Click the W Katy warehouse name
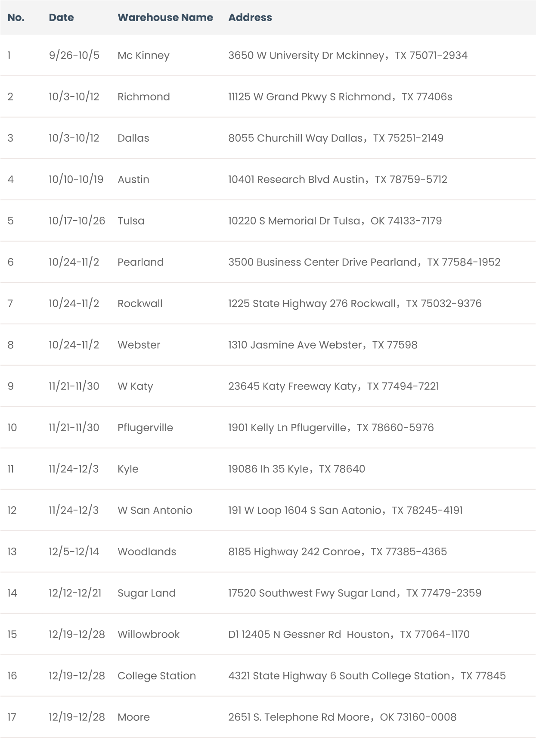 [x=135, y=386]
